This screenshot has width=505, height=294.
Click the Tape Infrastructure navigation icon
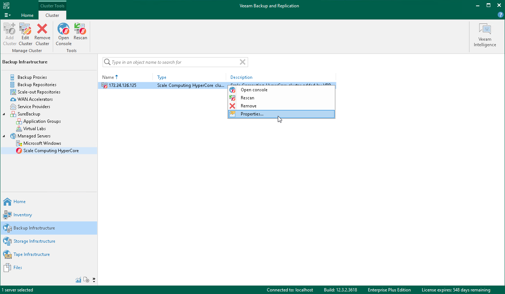coord(7,254)
